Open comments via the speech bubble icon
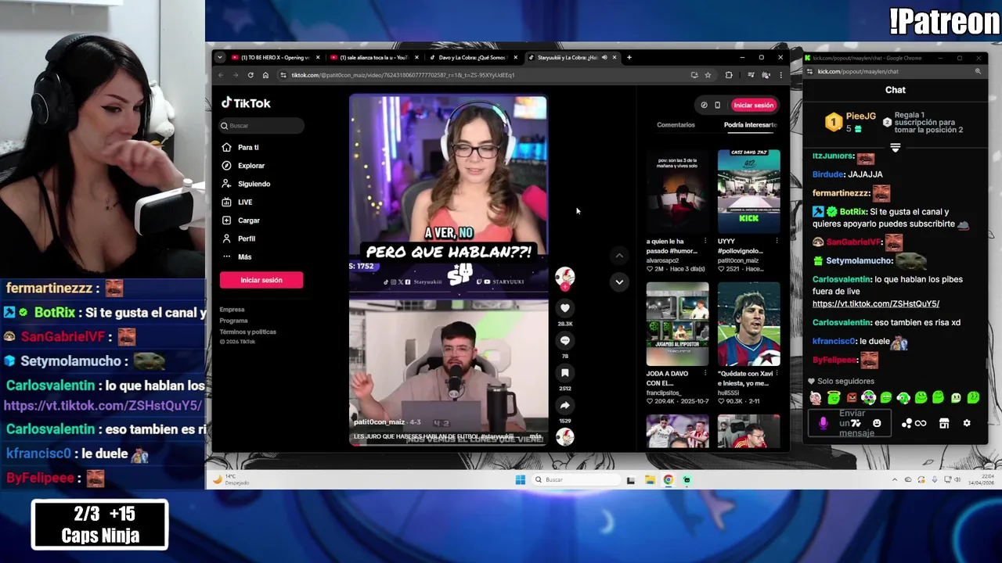This screenshot has width=1002, height=563. [564, 340]
